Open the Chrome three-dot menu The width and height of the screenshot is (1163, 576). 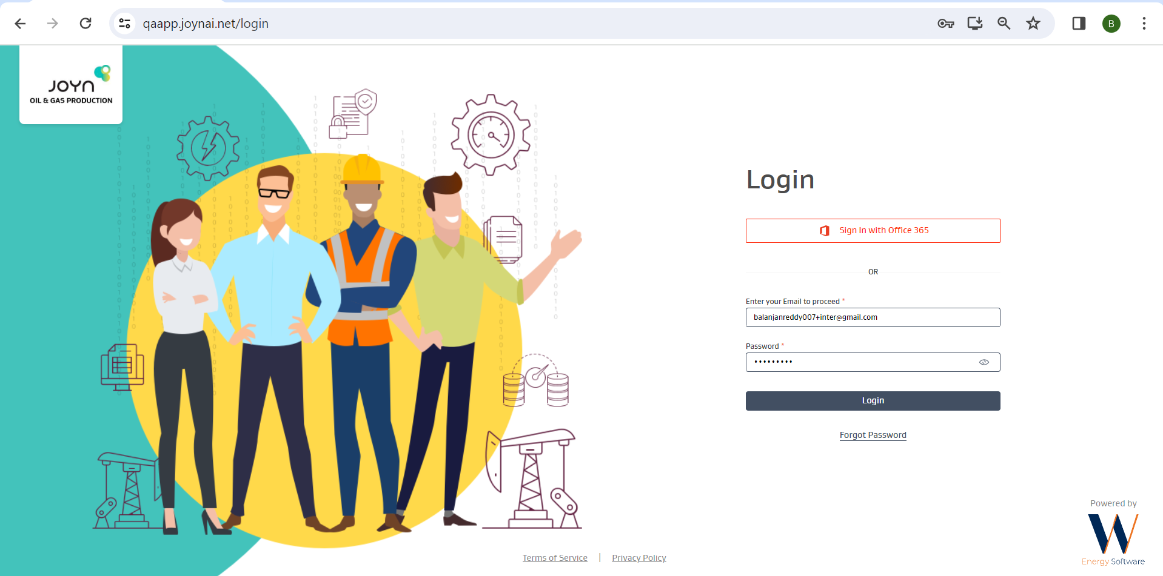pos(1144,24)
